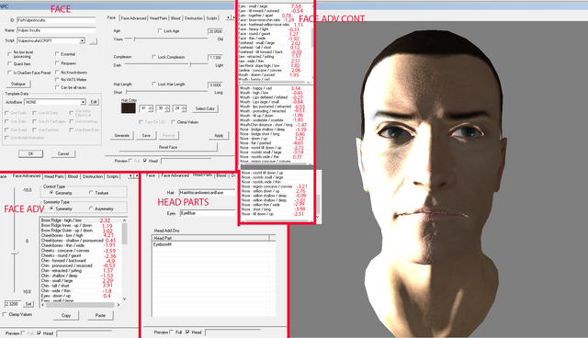Click Set beside the 2.3200 field

28,304
